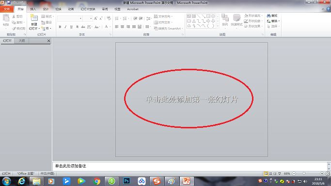Image resolution: width=331 pixels, height=186 pixels.
Task: Open Photoshop from the taskbar
Action: pos(126,181)
